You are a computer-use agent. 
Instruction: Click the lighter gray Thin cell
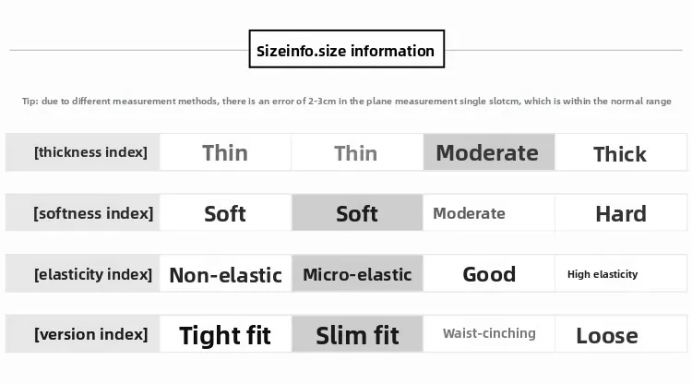pyautogui.click(x=356, y=152)
